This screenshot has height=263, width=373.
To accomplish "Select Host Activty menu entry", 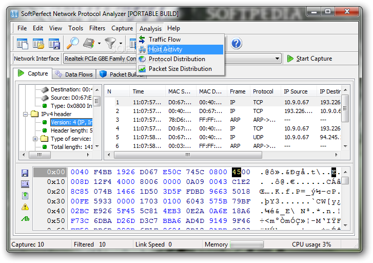I will pyautogui.click(x=181, y=49).
